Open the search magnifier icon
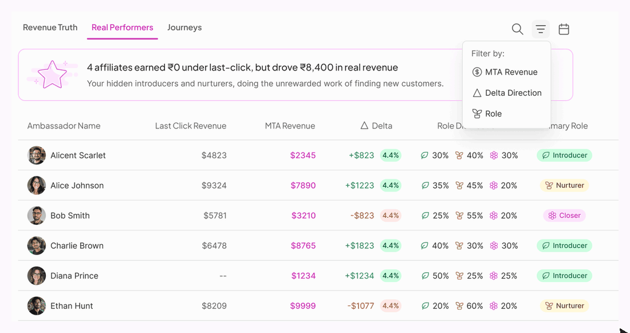630x333 pixels. coord(517,29)
